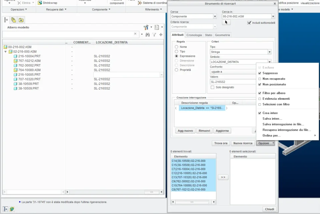Click the >> transfer elements button
This screenshot has height=214, width=320.
pyautogui.click(x=223, y=177)
